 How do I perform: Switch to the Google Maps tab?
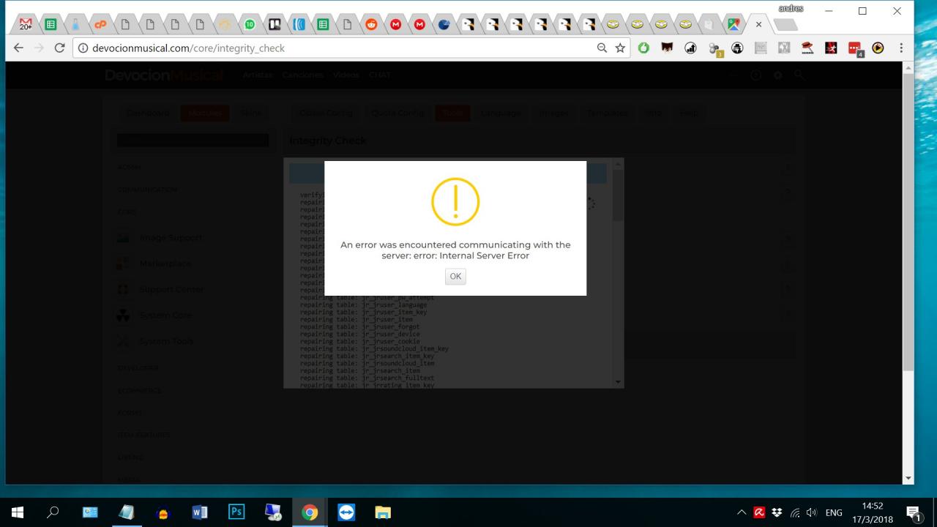point(733,24)
